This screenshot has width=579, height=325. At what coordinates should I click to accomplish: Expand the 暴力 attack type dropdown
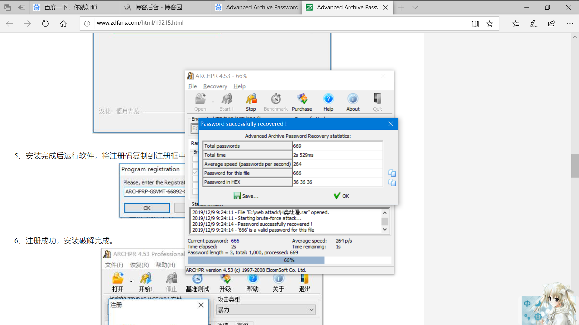[311, 310]
